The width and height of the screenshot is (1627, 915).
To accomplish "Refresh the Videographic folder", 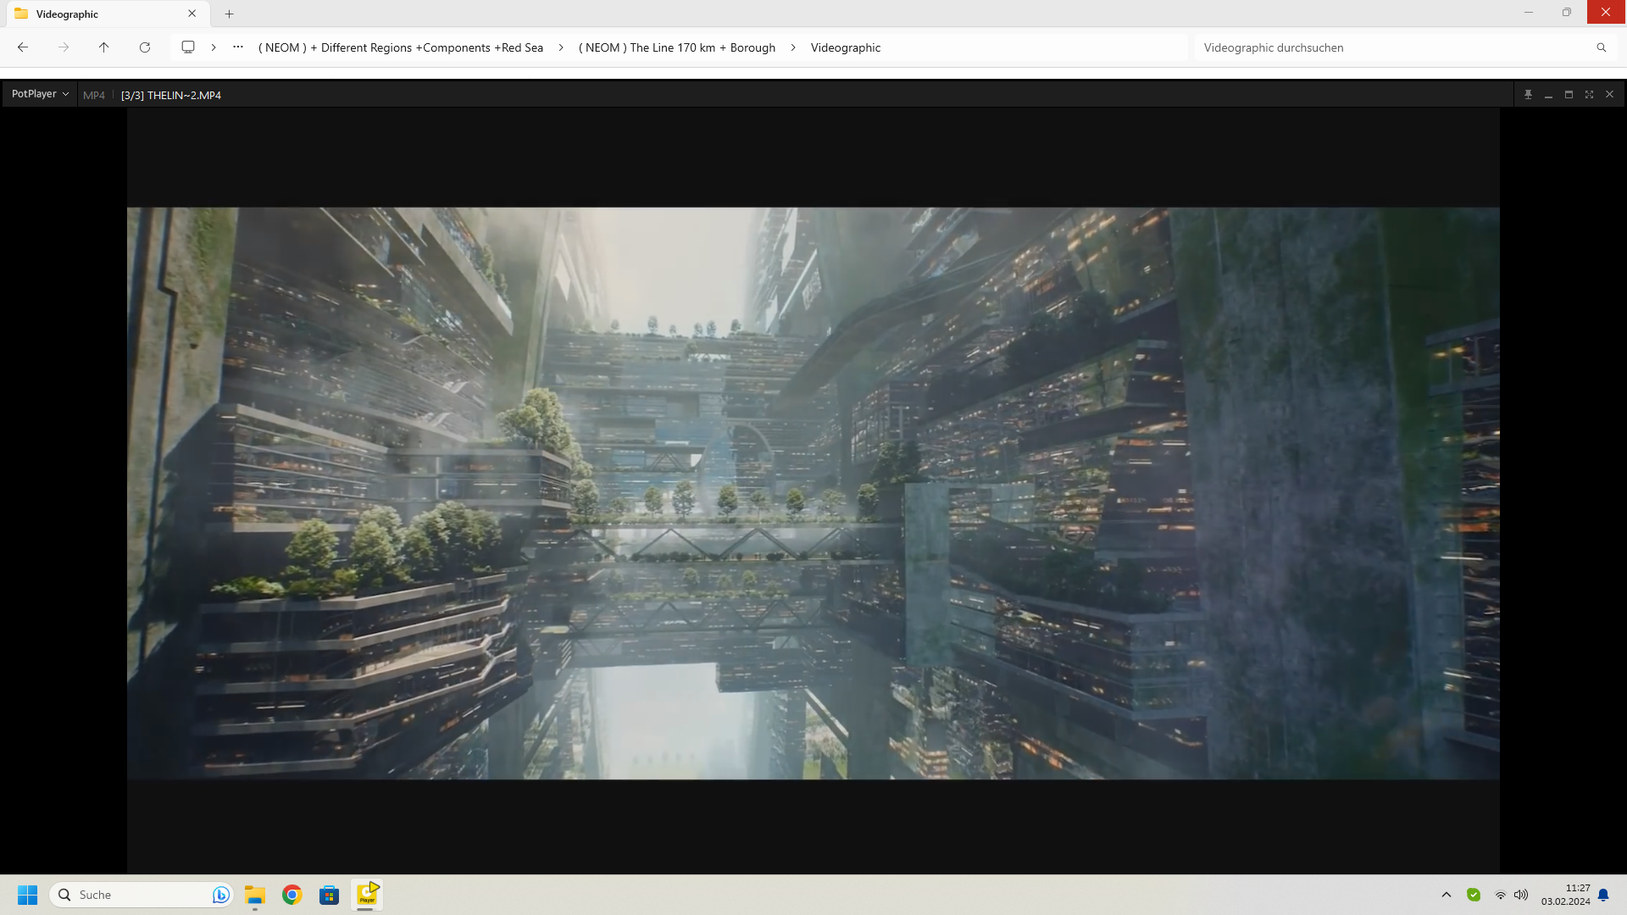I will pos(145,47).
